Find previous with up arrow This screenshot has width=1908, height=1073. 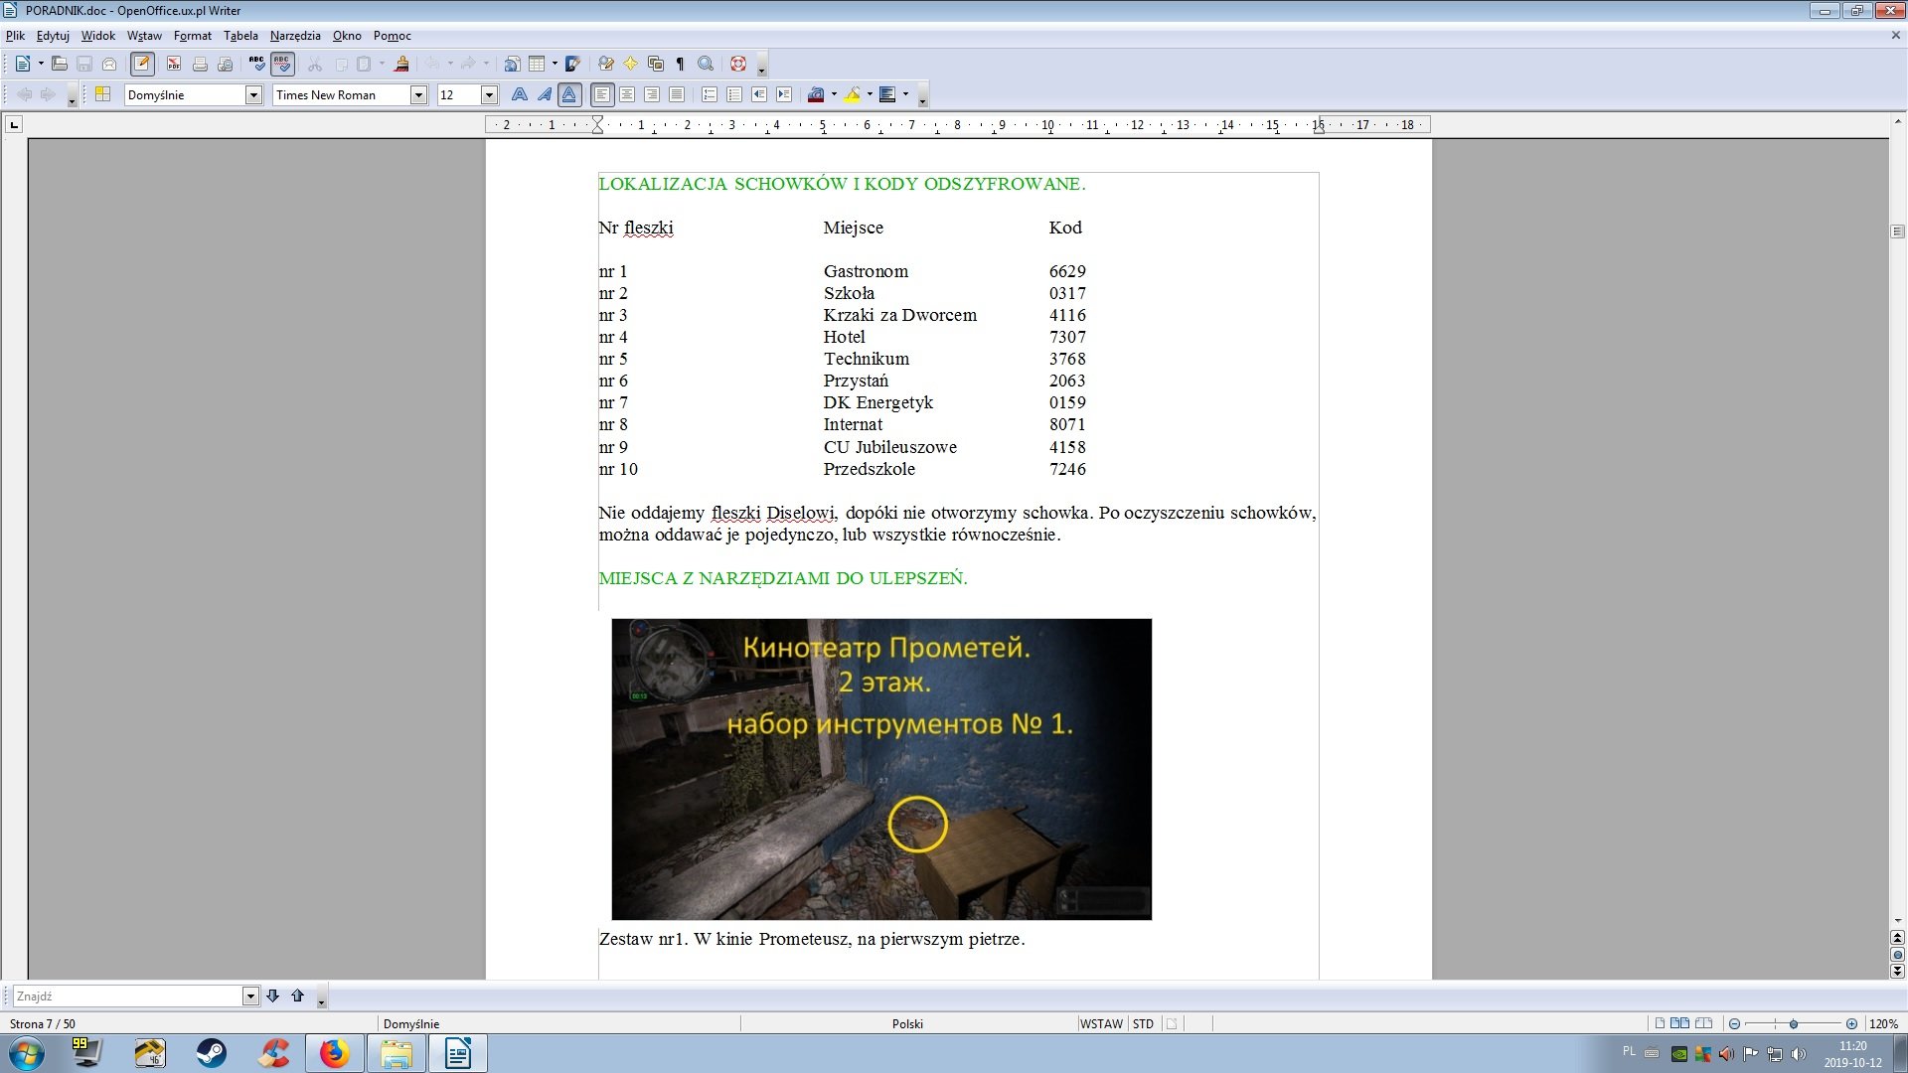pyautogui.click(x=297, y=996)
